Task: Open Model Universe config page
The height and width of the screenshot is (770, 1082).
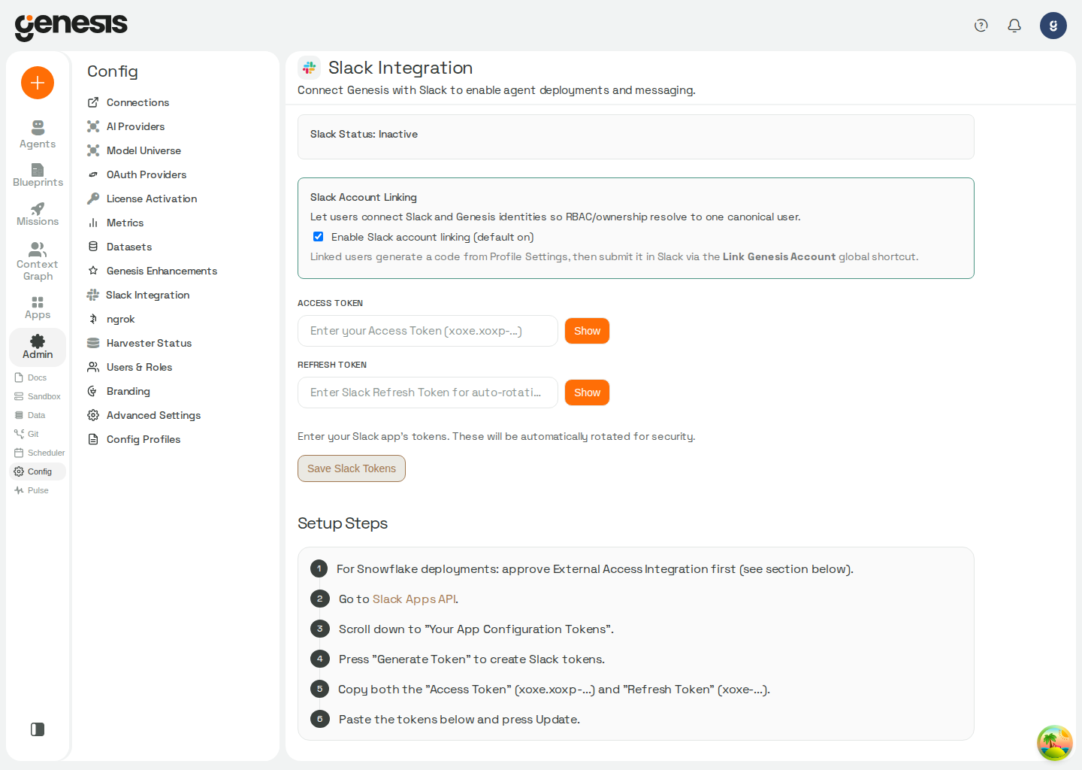Action: click(134, 150)
